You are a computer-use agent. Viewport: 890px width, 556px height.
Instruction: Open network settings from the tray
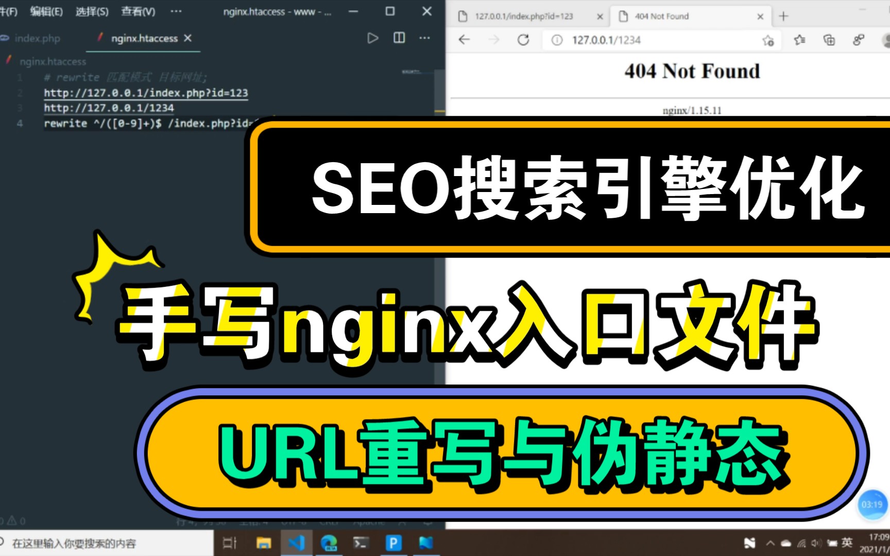801,543
